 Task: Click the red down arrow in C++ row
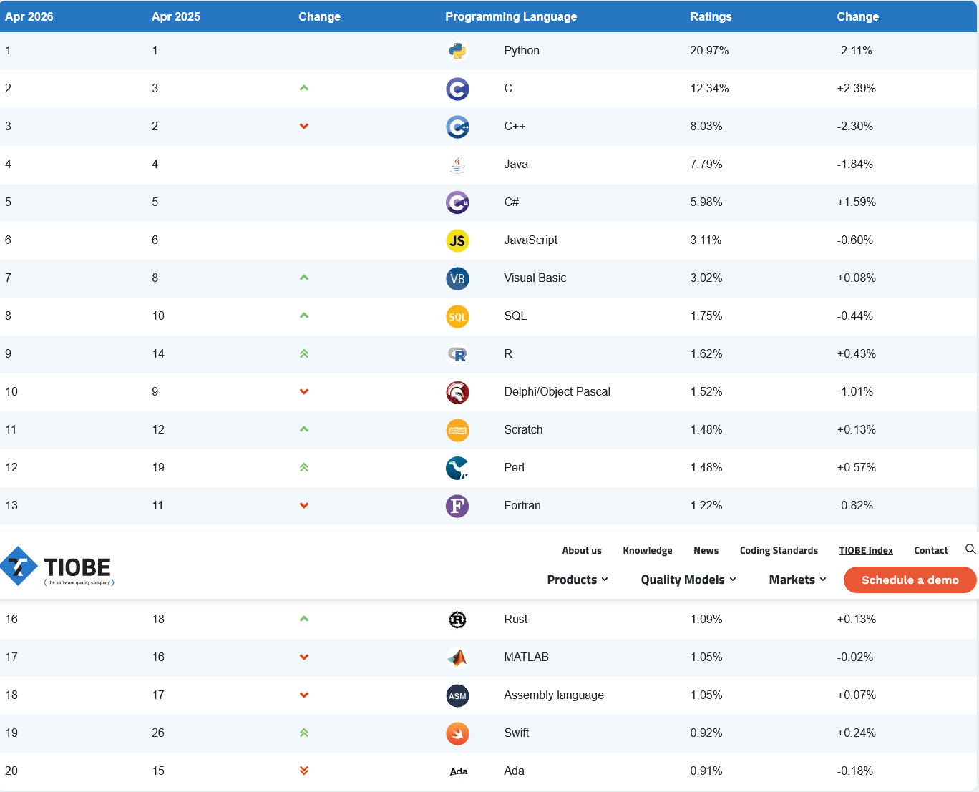pyautogui.click(x=304, y=127)
